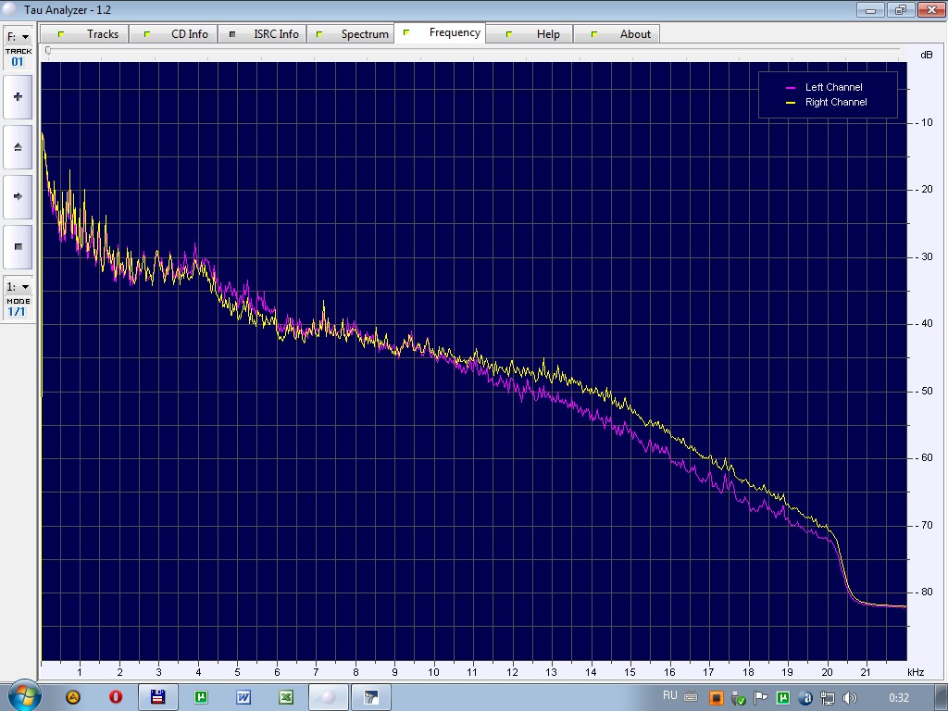Click the Action Center flag icon
The height and width of the screenshot is (711, 948).
pyautogui.click(x=761, y=698)
